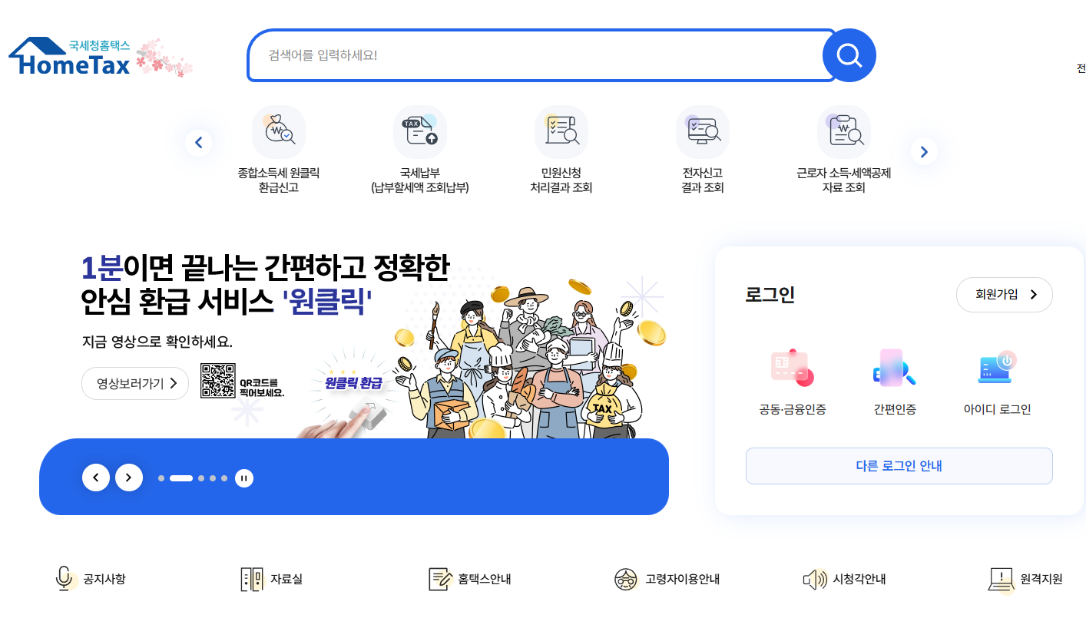Click the blue magnifier search button

tap(849, 55)
